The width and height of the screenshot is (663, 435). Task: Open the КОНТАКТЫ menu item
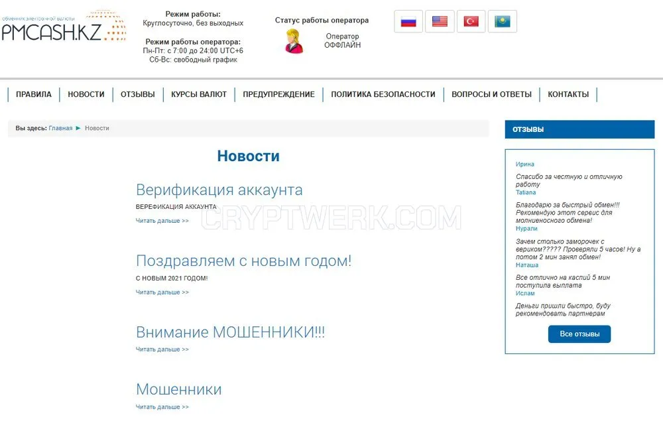pos(568,94)
